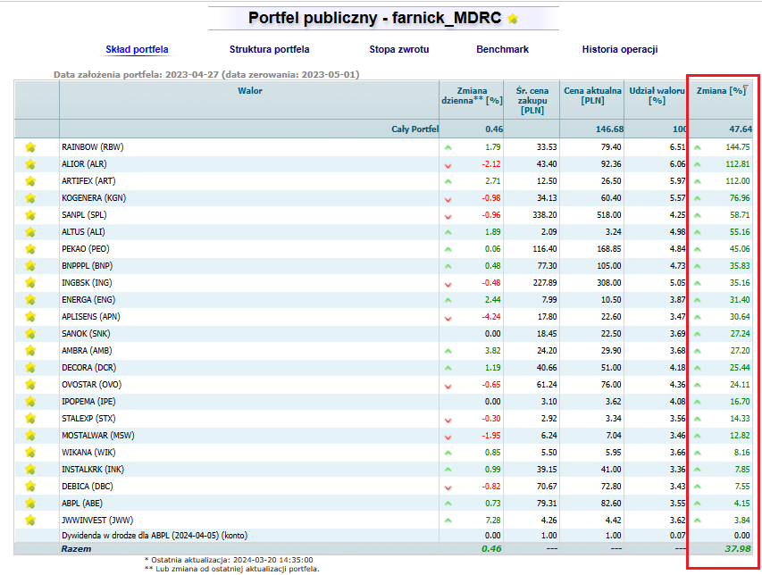Image resolution: width=762 pixels, height=575 pixels.
Task: Click the star icon in the MOSTALWAR (MSW) row
Action: (30, 436)
